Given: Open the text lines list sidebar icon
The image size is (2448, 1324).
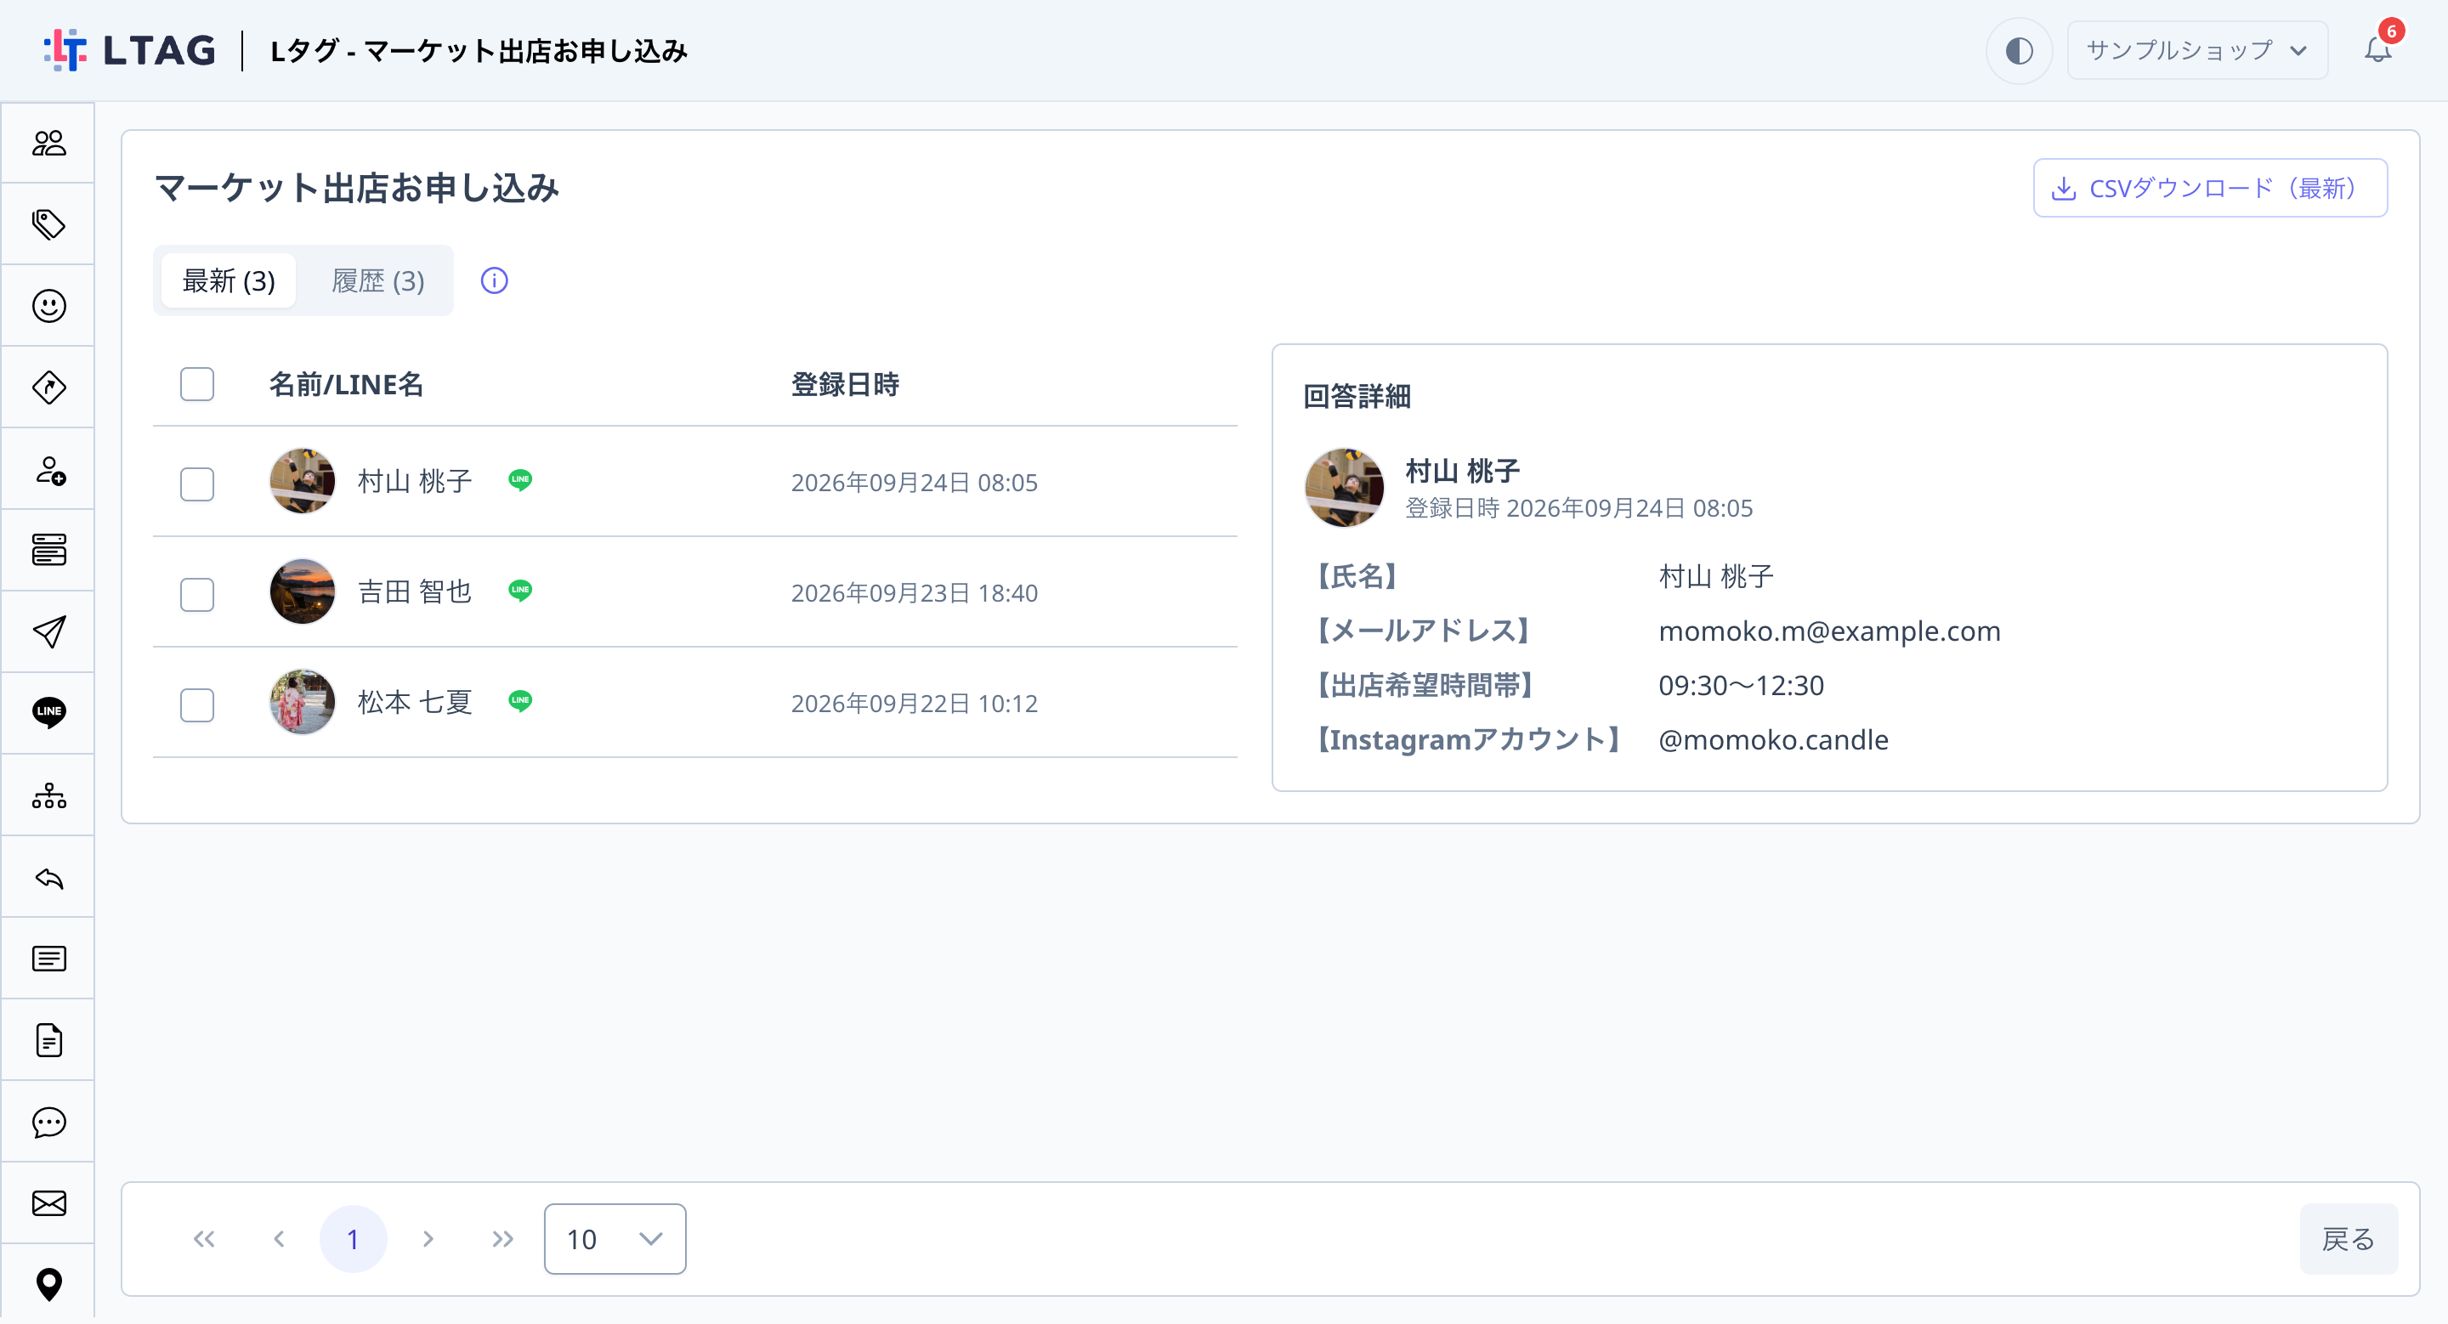Looking at the screenshot, I should pyautogui.click(x=48, y=959).
